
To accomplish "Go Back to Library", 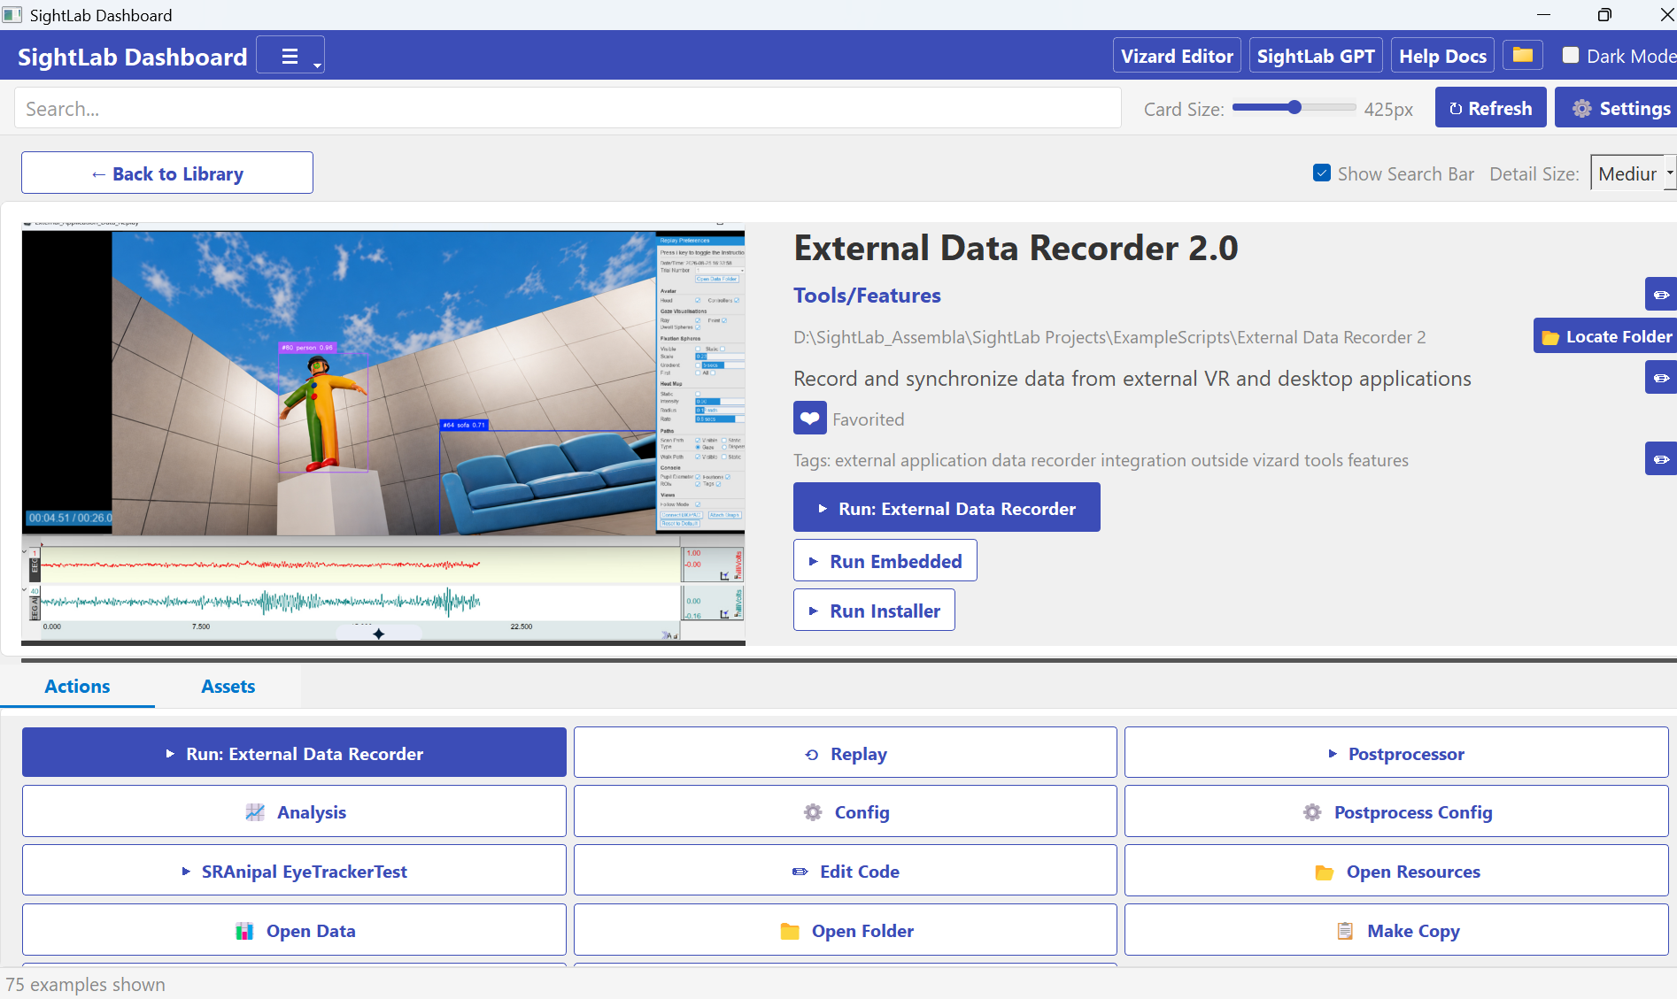I will coord(167,173).
